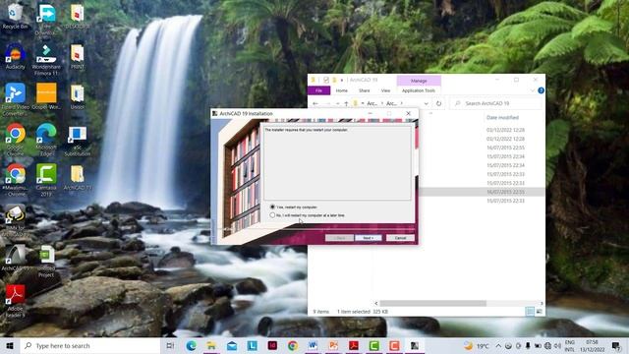Viewport: 629px width, 354px height.
Task: Select the Adobe Reader 9 desktop shortcut
Action: click(x=16, y=301)
